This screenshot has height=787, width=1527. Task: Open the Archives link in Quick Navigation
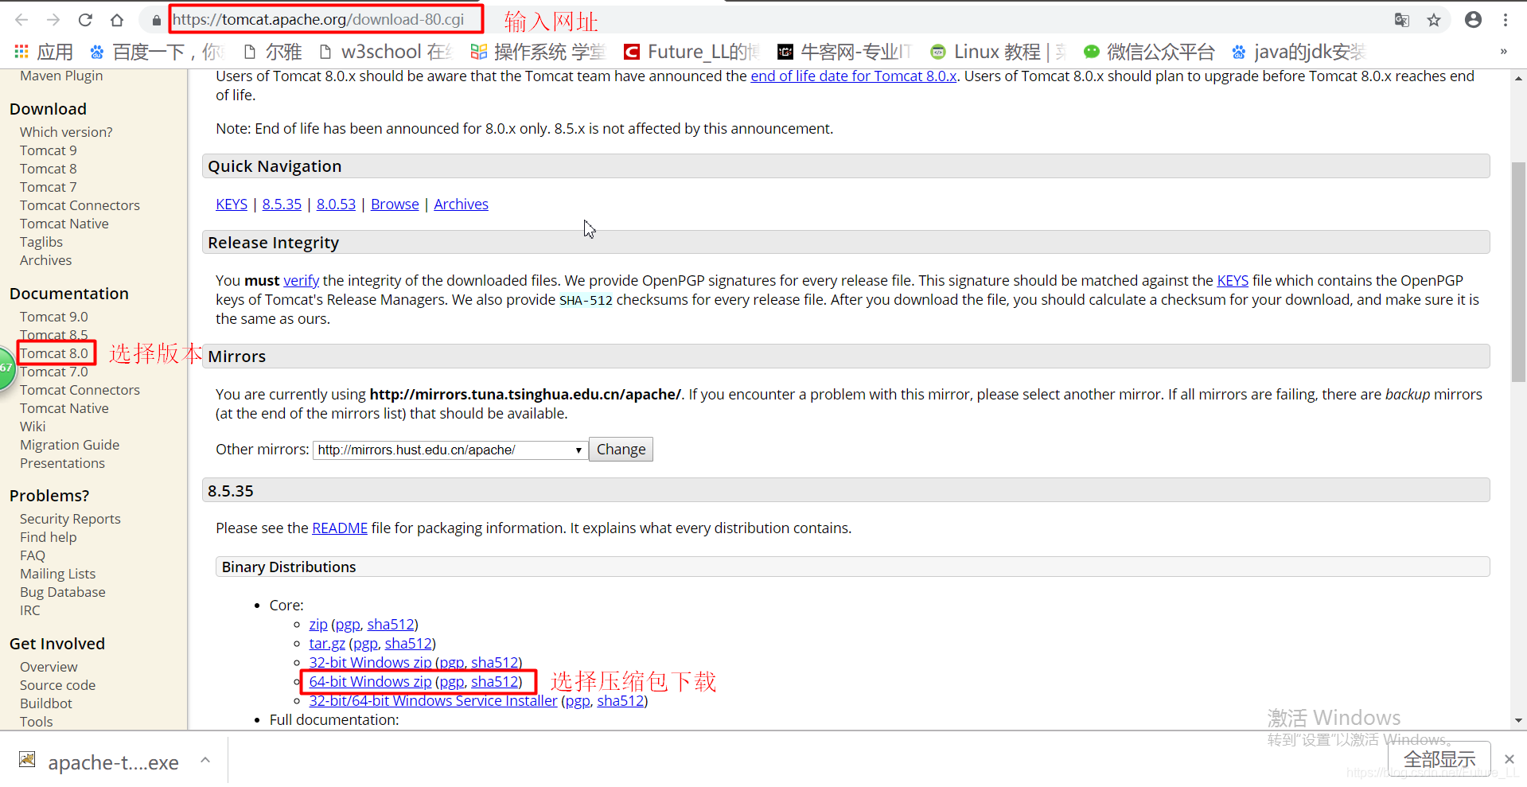(x=461, y=205)
